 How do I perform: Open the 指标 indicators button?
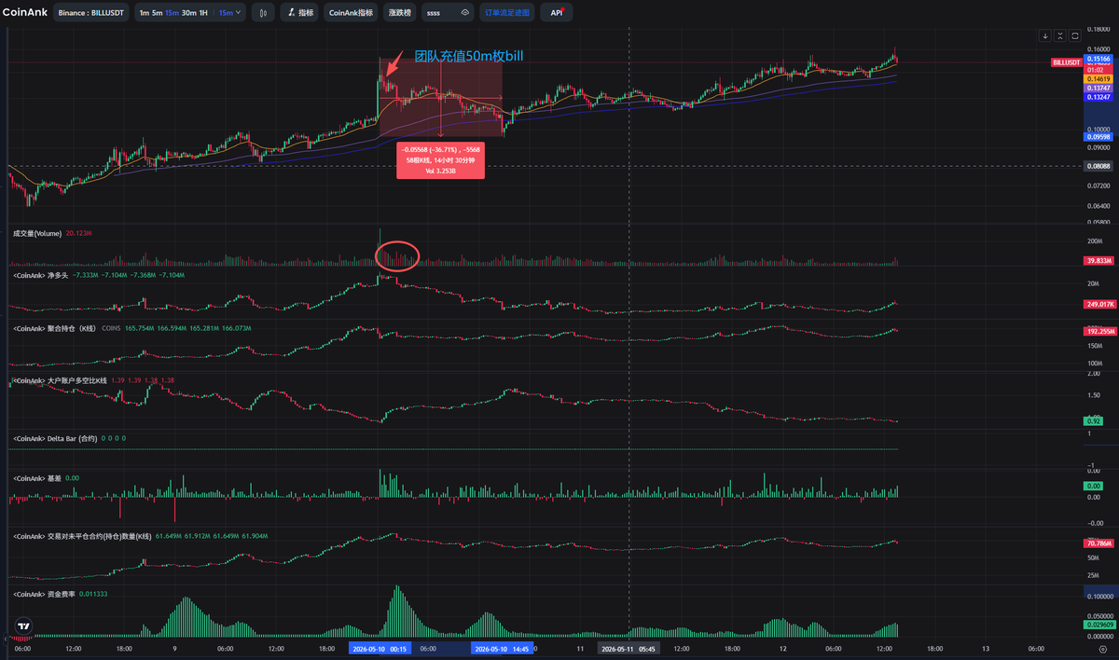click(299, 13)
